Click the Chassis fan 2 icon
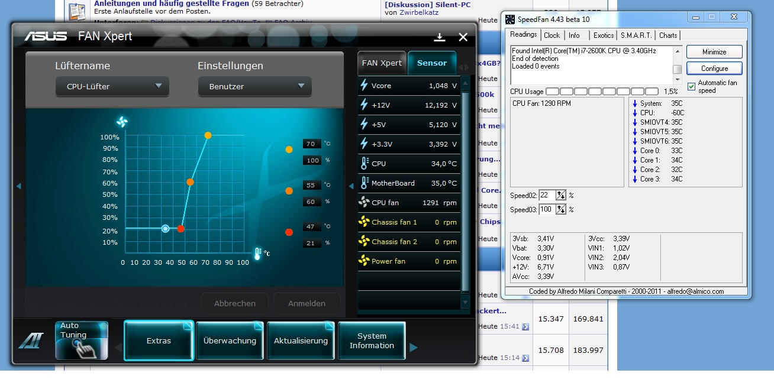The image size is (774, 383). (364, 242)
